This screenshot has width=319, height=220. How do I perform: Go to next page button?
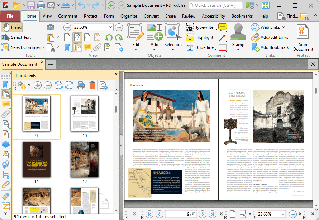[203, 214]
